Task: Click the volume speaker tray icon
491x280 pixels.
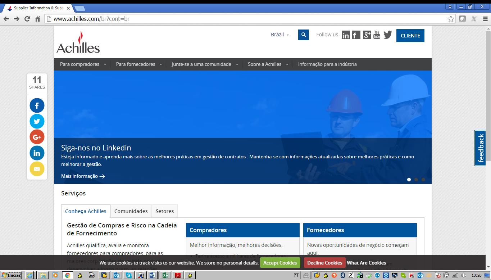Action: (x=464, y=275)
